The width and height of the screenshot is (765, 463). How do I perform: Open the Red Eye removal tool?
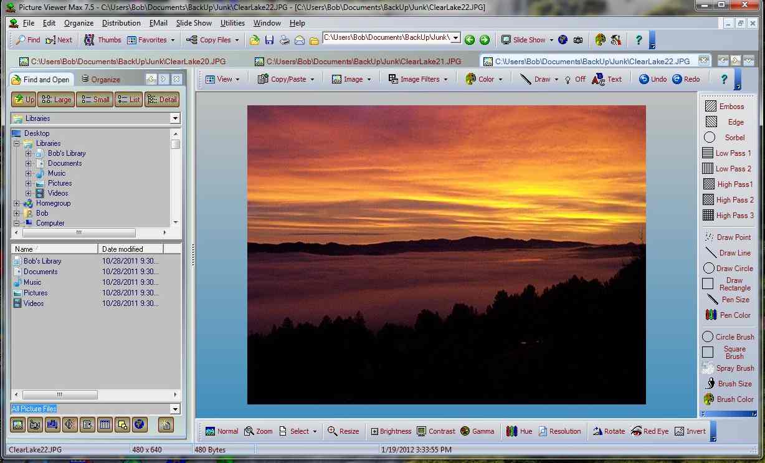click(650, 431)
